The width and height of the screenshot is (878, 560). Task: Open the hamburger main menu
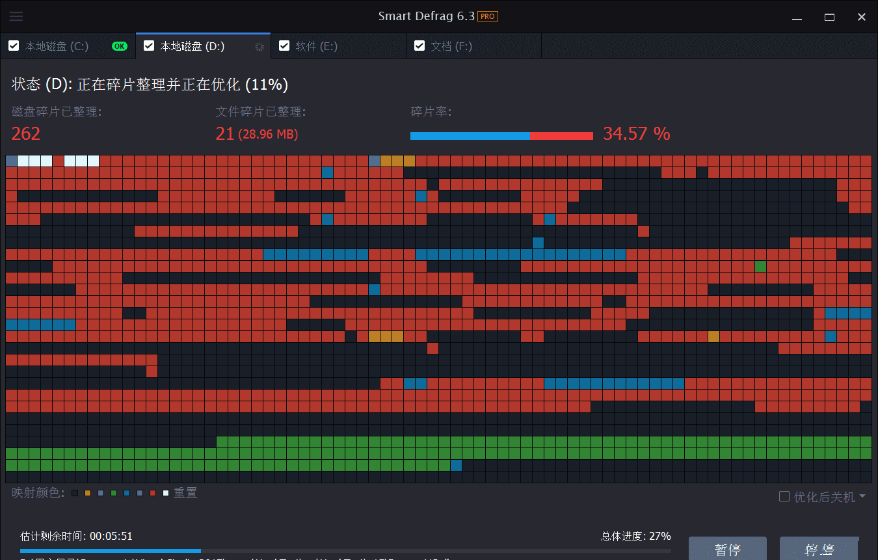point(16,17)
